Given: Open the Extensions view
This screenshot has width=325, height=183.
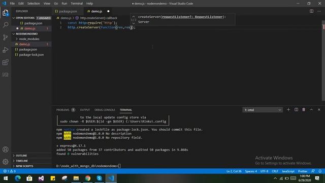Looking at the screenshot, I should click(6, 62).
